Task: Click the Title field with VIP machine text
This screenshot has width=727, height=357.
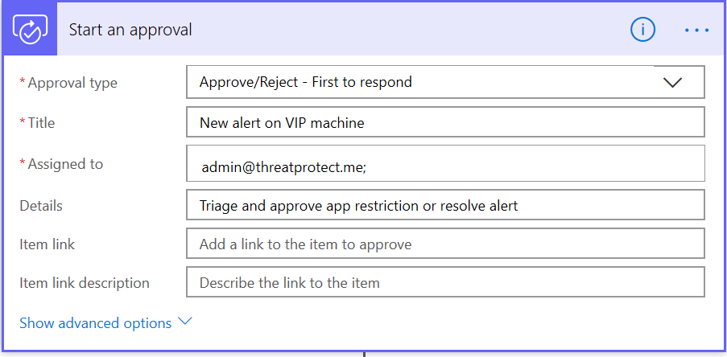Action: coord(445,122)
